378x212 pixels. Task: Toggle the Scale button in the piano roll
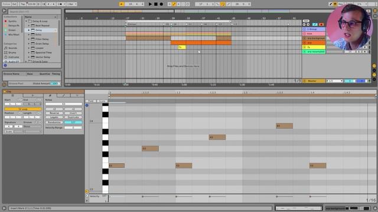click(x=102, y=101)
